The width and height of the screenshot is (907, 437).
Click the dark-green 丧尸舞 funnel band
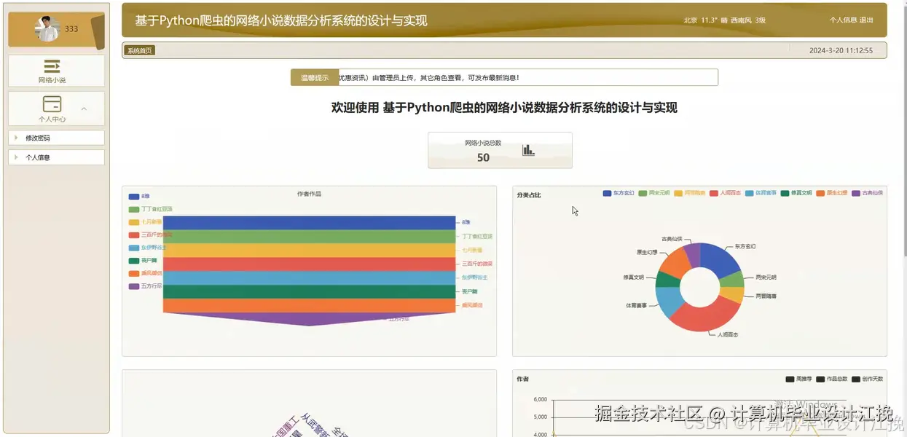310,292
